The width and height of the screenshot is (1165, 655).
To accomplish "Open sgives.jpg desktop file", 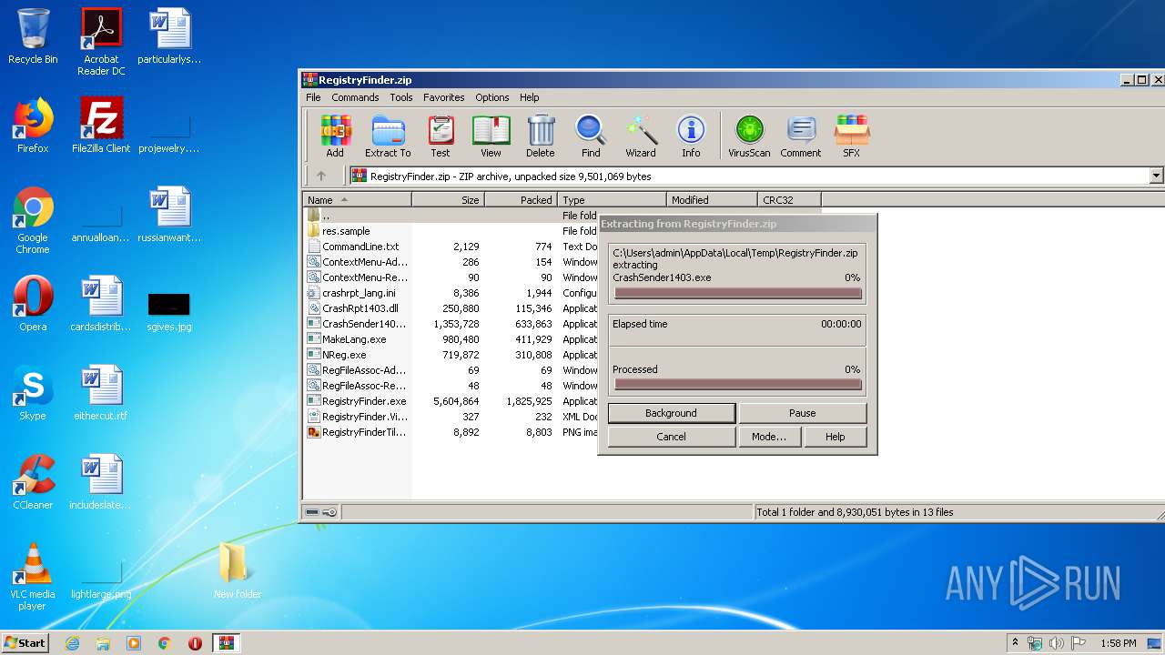I will [x=169, y=310].
